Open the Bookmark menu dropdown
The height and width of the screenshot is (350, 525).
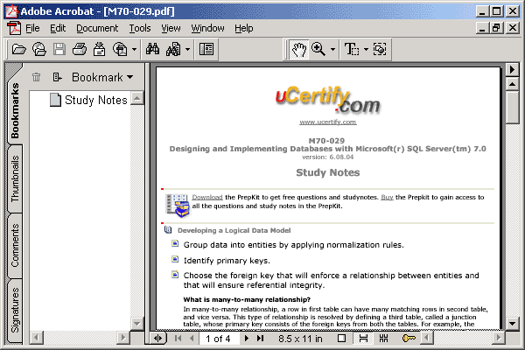(x=102, y=77)
